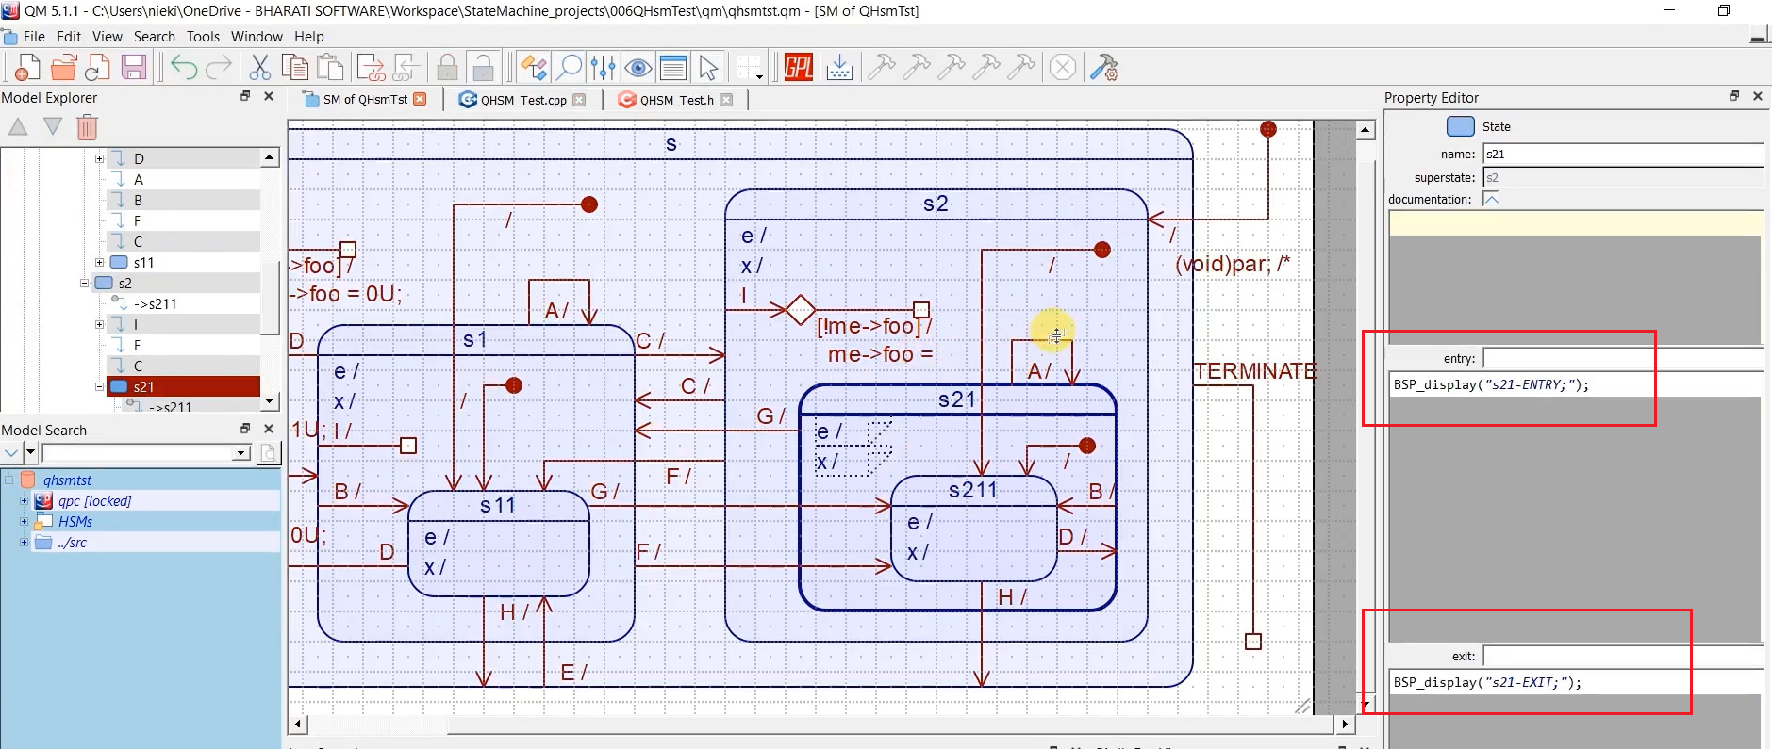Close the QHSM_Test.cpp tab

pyautogui.click(x=579, y=100)
